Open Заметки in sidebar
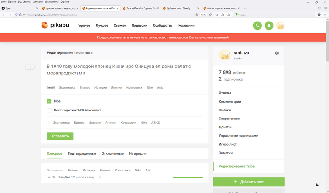329x193 pixels. tap(226, 153)
